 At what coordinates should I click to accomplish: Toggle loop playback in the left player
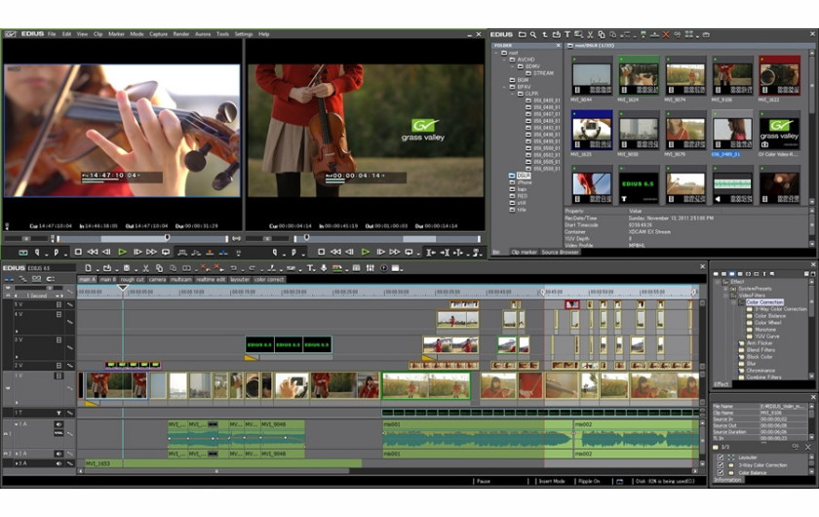pos(166,252)
